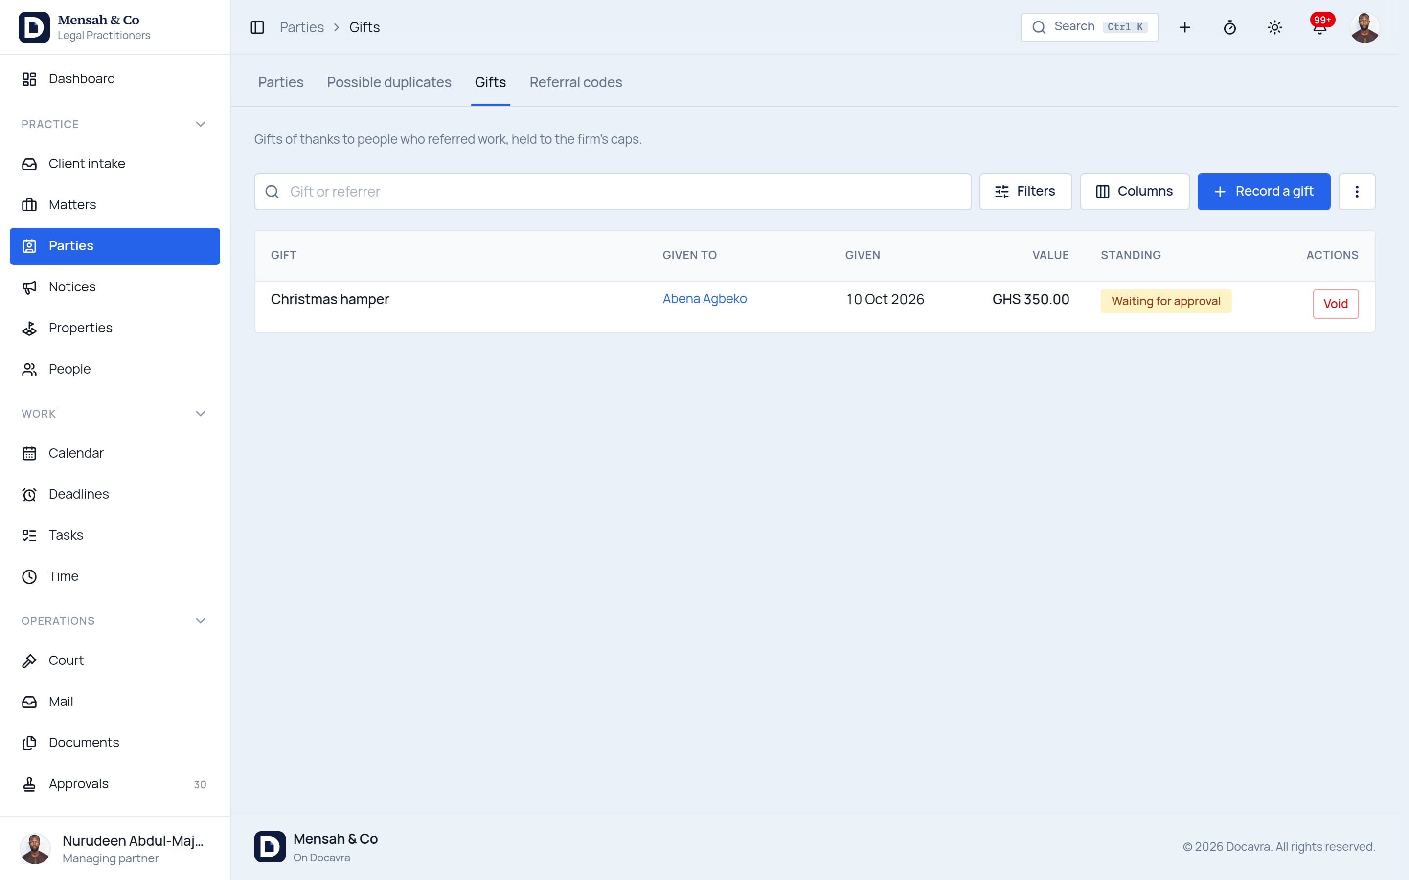Click the plus quick-add icon in header
The width and height of the screenshot is (1409, 880).
[1185, 27]
